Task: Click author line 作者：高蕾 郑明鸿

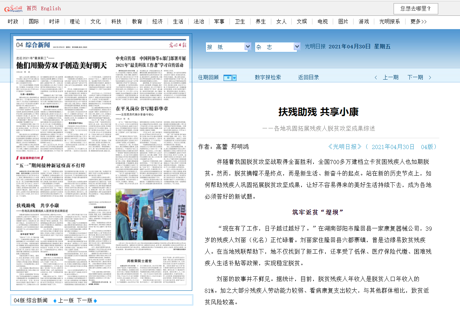Action: [x=223, y=147]
